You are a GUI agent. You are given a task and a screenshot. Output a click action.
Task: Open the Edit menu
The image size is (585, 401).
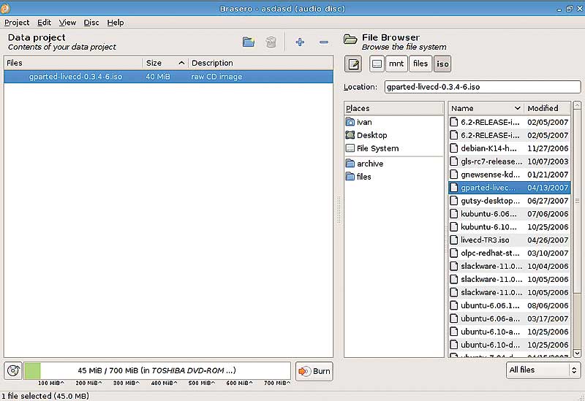pos(44,23)
